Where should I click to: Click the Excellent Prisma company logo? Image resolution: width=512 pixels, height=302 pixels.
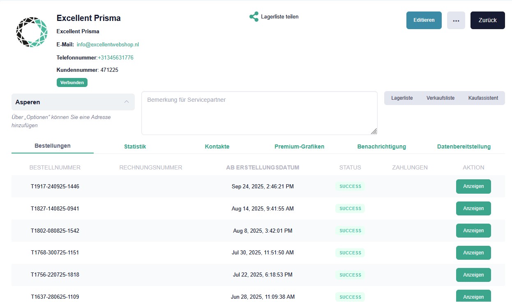point(32,32)
